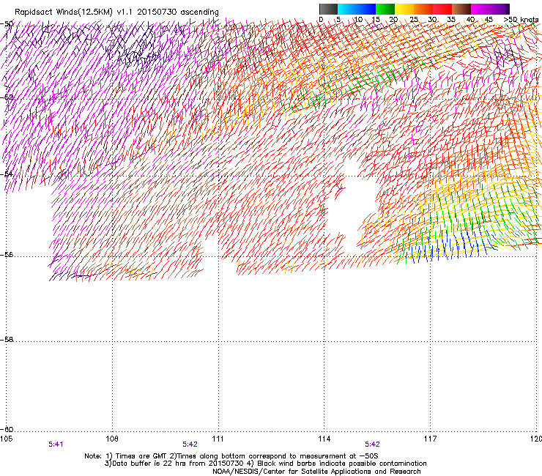
Task: Click the legend label '40'
Action: [x=470, y=20]
